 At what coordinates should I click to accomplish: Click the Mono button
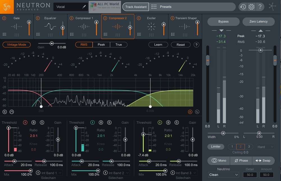point(219,161)
